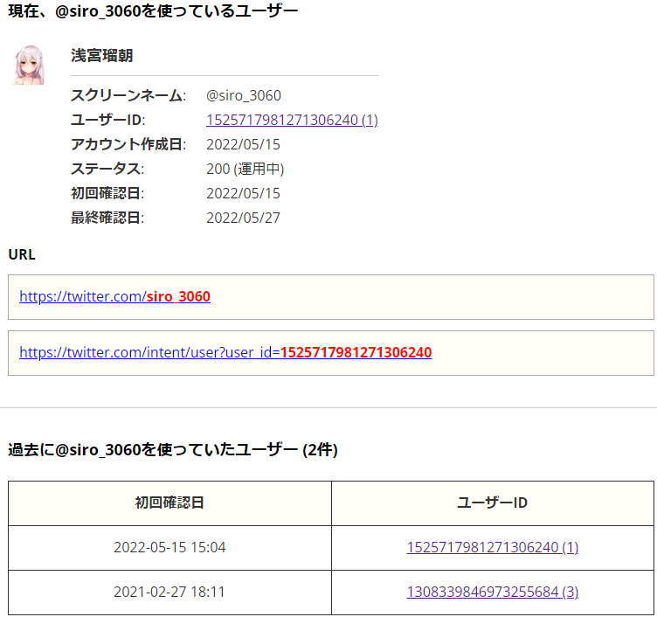
Task: Click the スクリーンネーム label
Action: tap(128, 95)
